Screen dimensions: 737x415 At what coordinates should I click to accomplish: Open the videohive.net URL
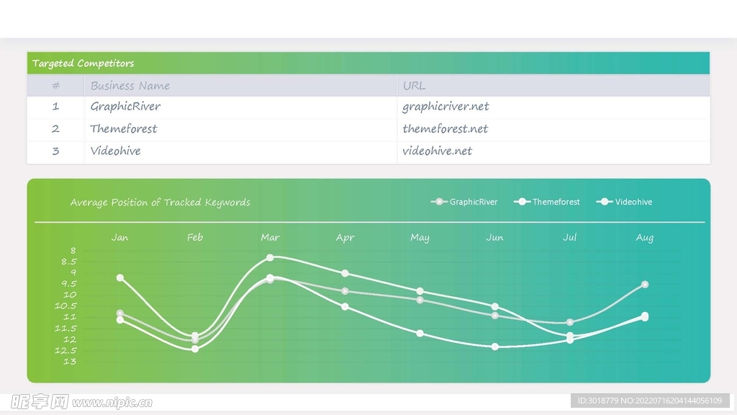tap(437, 151)
